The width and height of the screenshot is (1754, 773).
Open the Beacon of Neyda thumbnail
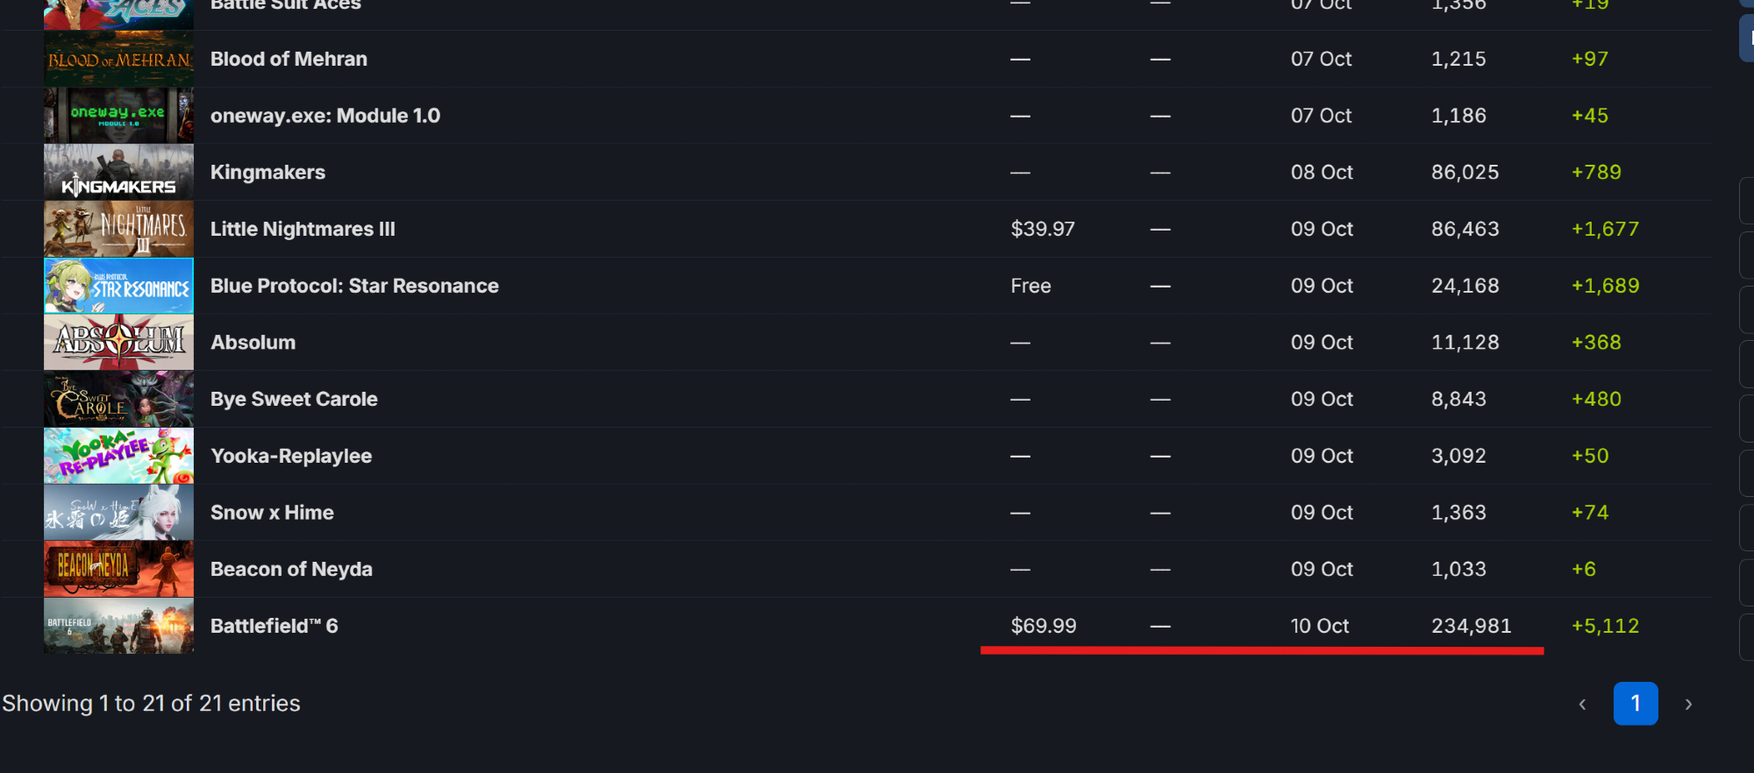click(118, 570)
